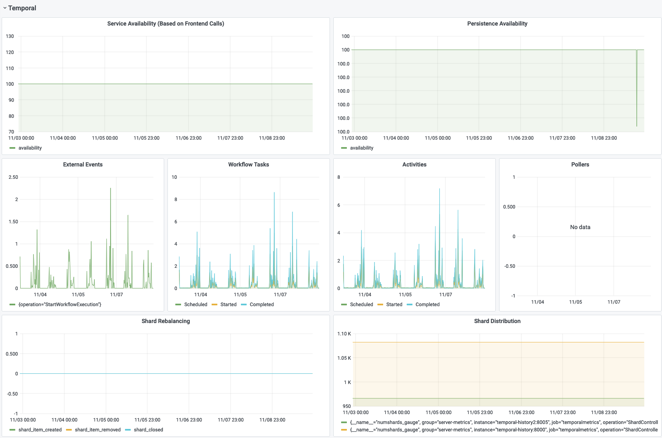
Task: Open the Shard Rebalancing panel title menu
Action: pos(166,321)
